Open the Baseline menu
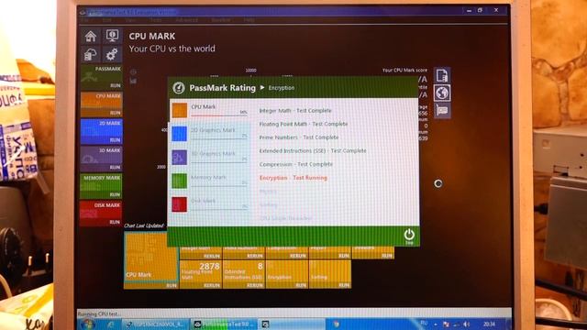 (221, 20)
